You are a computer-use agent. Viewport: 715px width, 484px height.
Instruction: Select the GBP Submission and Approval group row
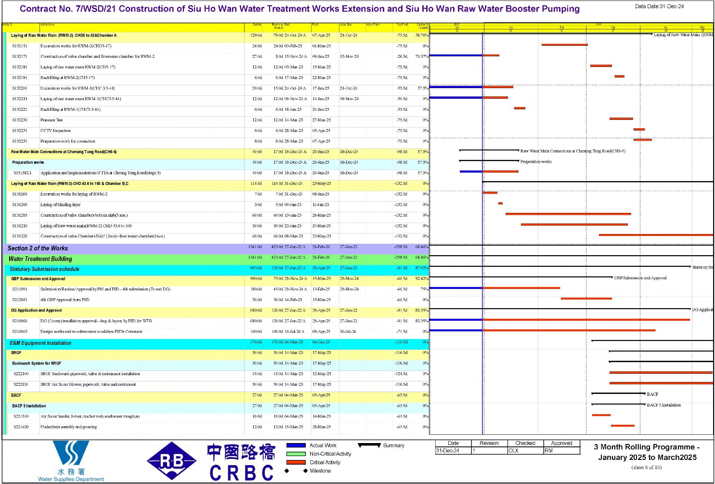point(218,279)
